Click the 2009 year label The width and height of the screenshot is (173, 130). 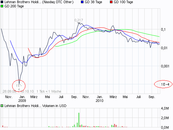pos(22,101)
